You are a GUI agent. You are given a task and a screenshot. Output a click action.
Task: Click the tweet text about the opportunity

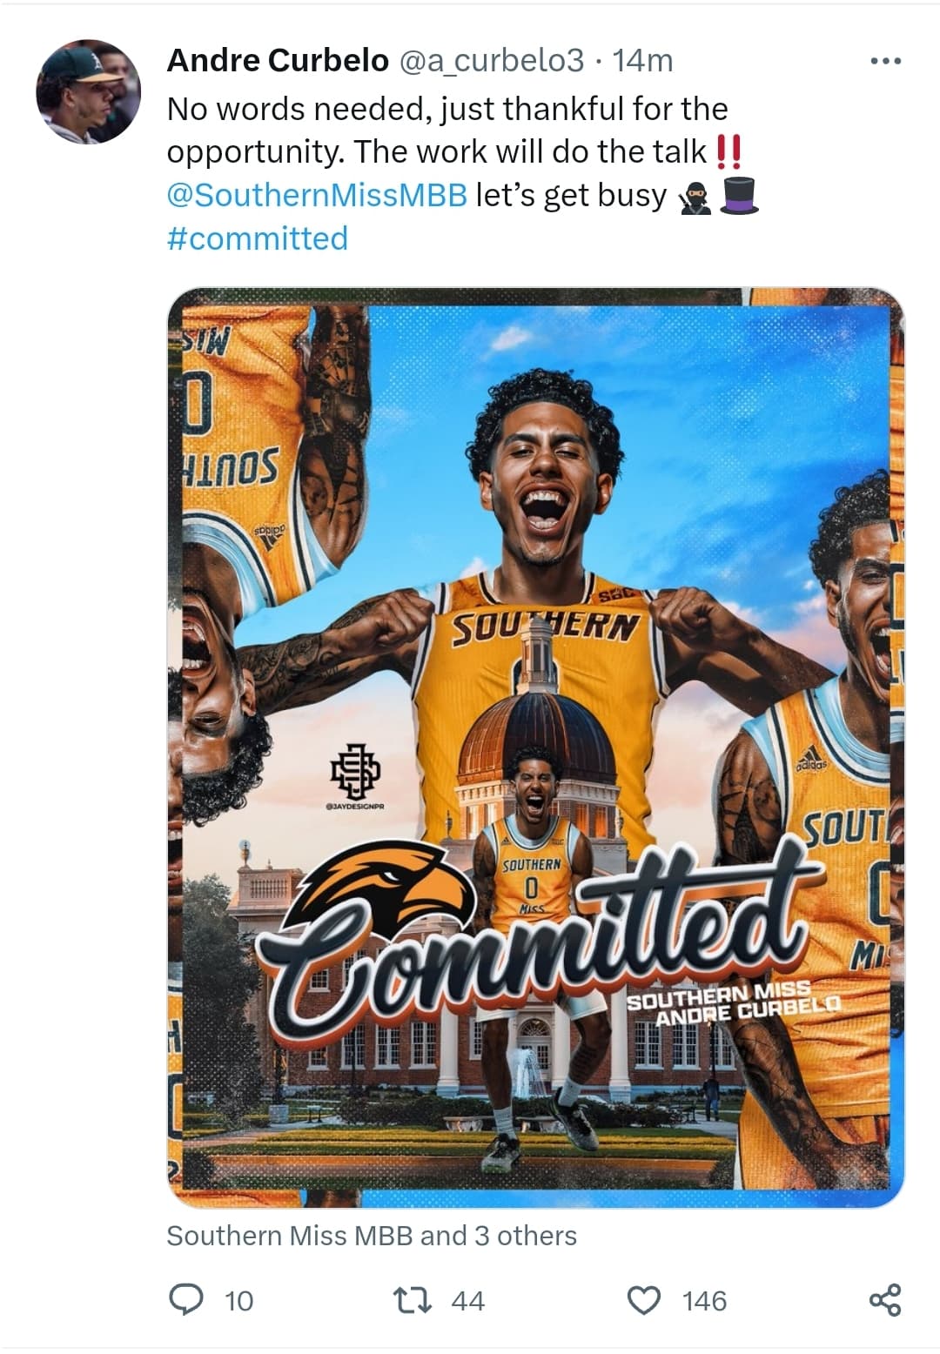(446, 131)
